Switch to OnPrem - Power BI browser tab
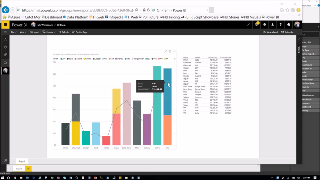The height and width of the screenshot is (180, 320). pyautogui.click(x=180, y=10)
